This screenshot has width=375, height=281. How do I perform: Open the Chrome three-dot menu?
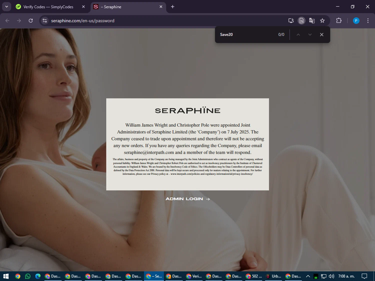(x=368, y=21)
